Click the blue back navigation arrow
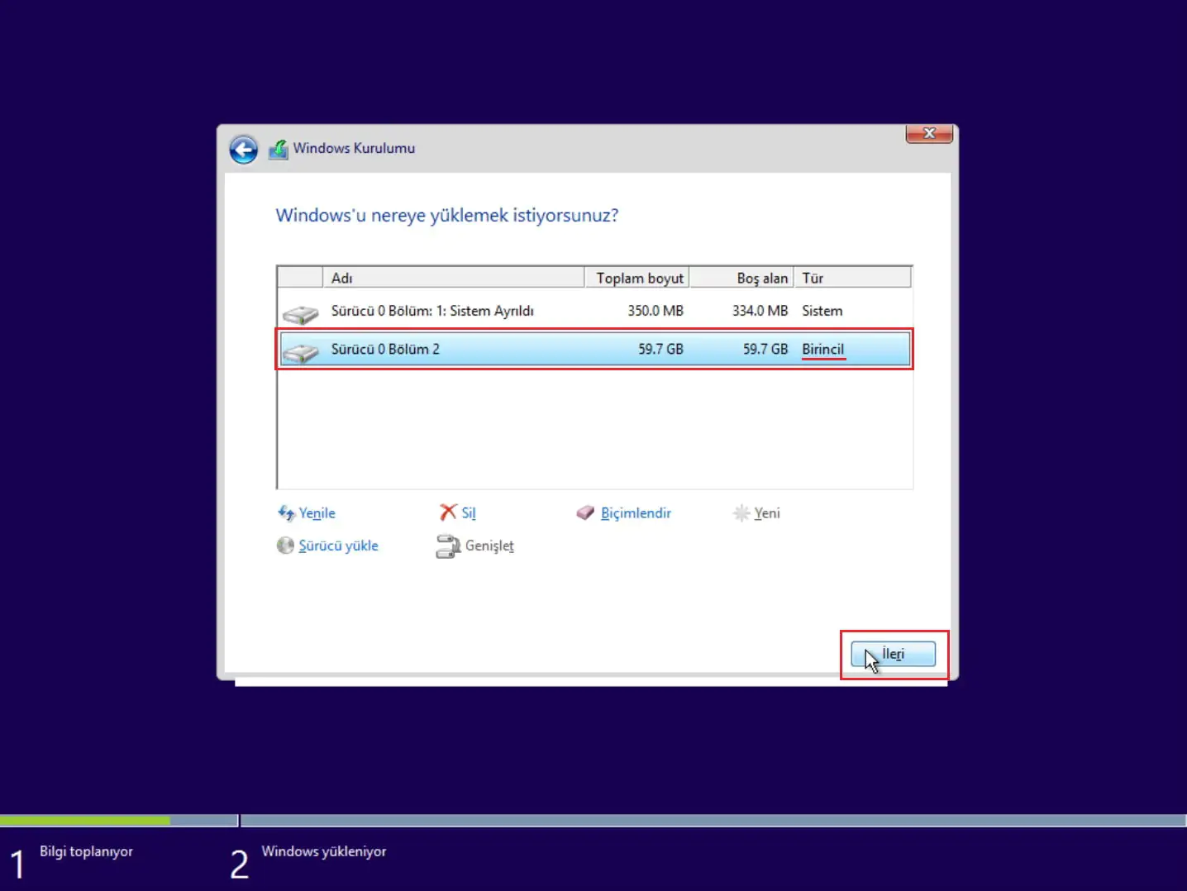The height and width of the screenshot is (891, 1187). (x=242, y=149)
